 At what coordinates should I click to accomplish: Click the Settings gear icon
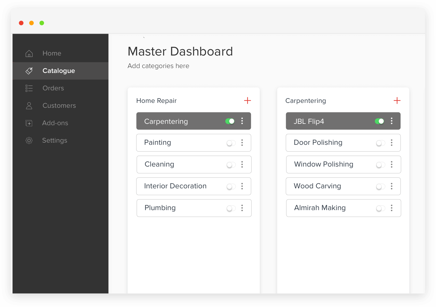(29, 140)
